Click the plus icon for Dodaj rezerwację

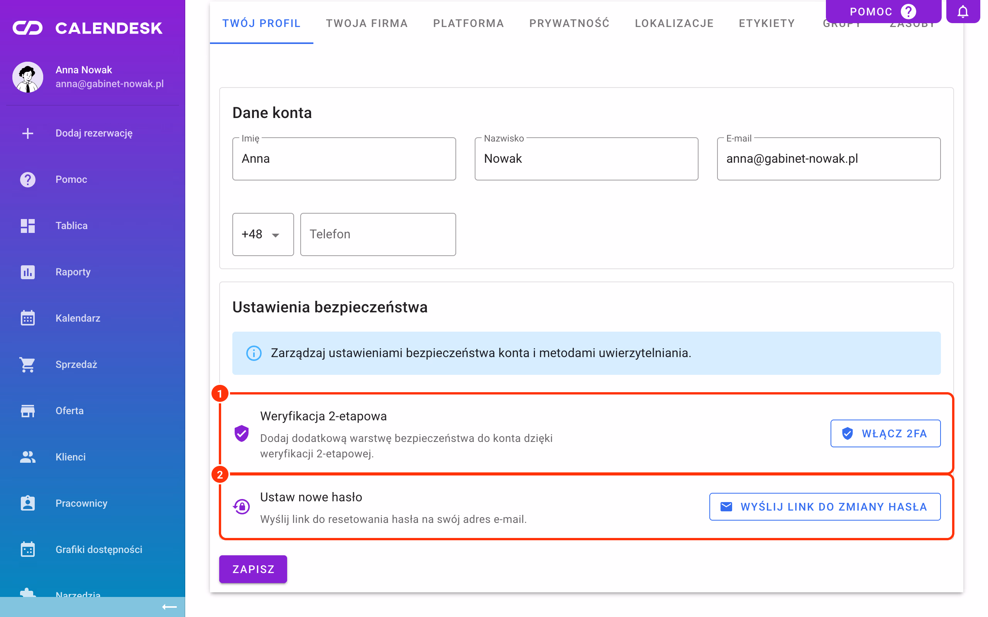(28, 133)
